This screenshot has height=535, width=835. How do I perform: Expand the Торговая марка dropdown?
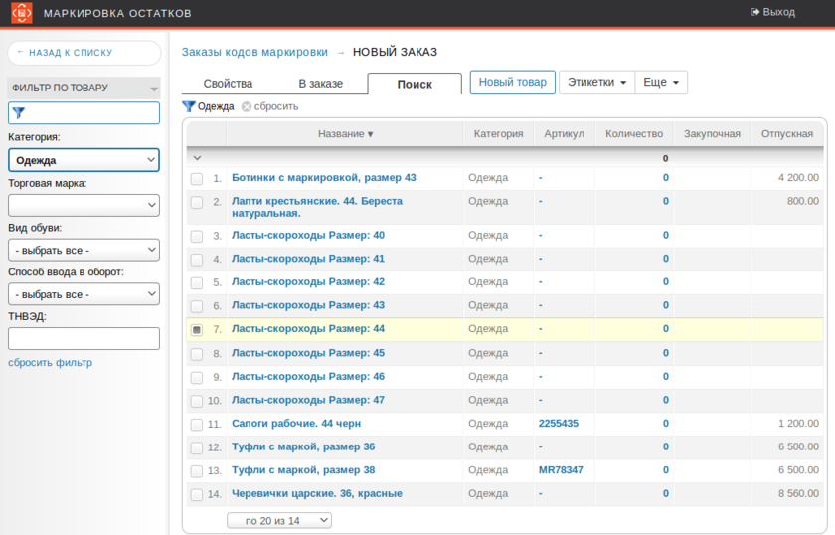[83, 205]
